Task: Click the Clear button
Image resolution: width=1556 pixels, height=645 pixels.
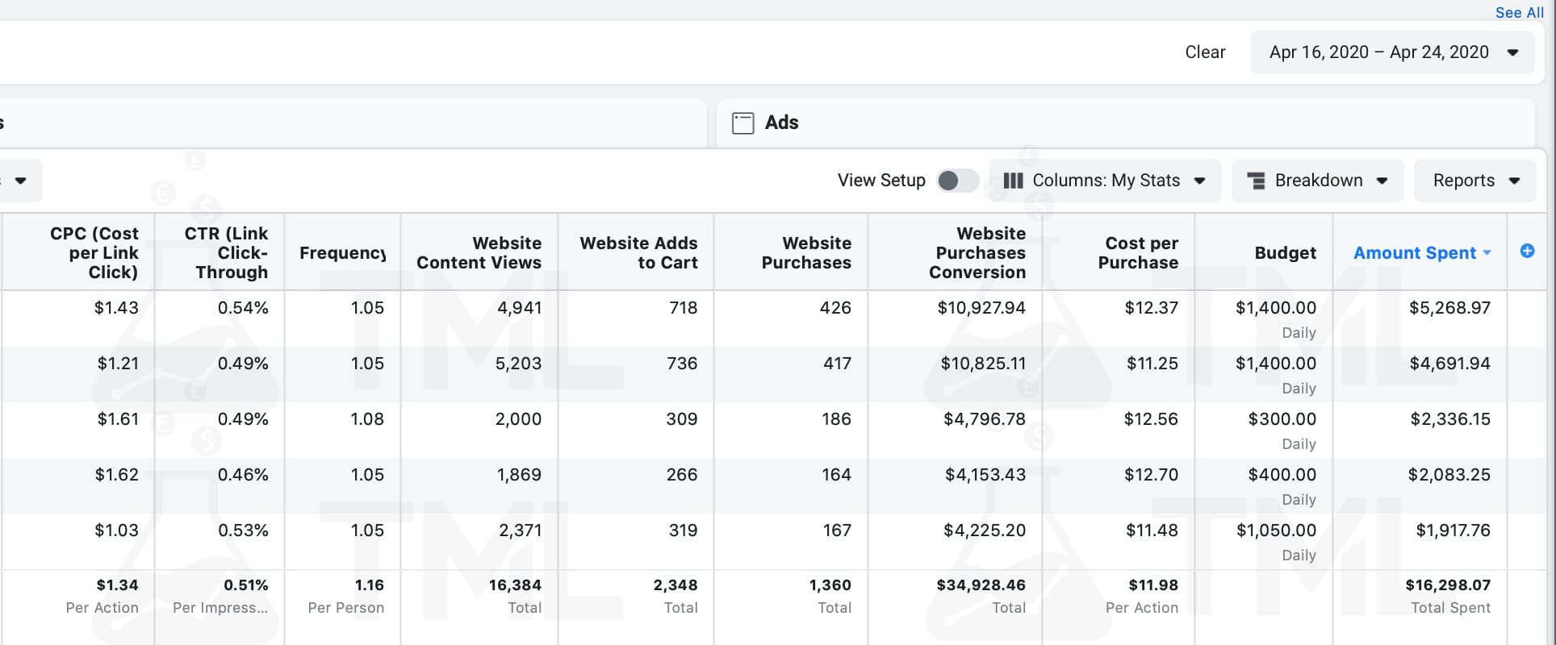Action: point(1205,52)
